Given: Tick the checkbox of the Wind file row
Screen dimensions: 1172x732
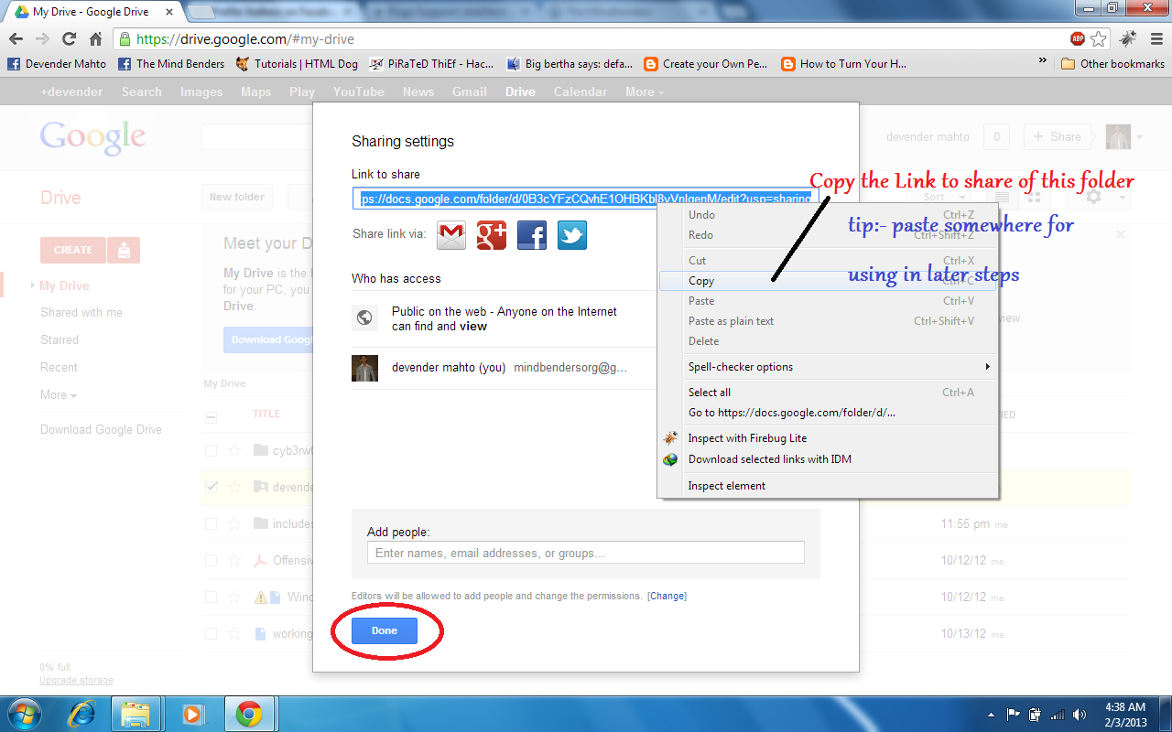Looking at the screenshot, I should click(x=212, y=597).
